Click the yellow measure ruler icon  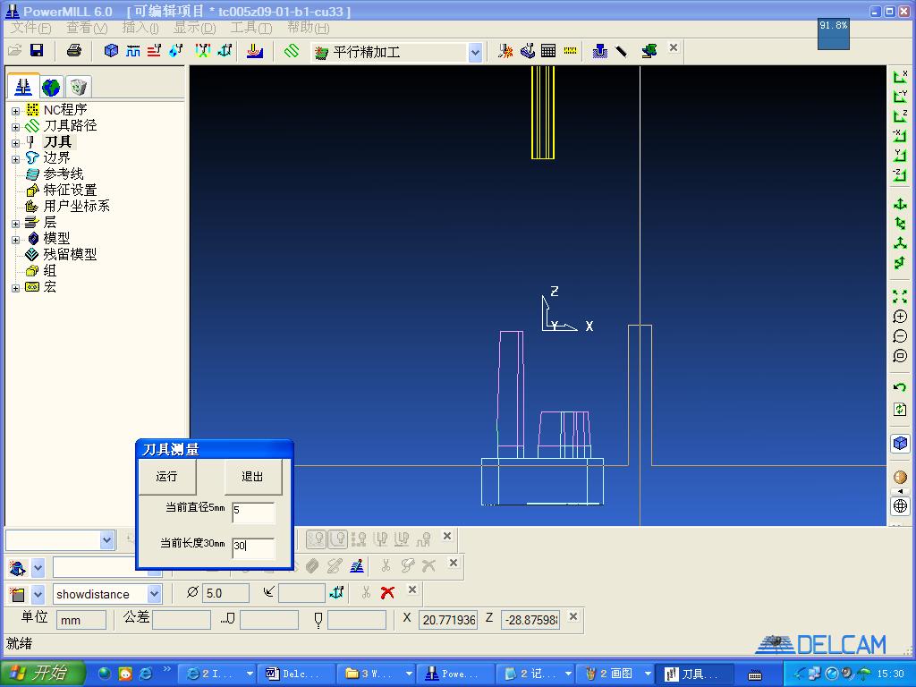[570, 51]
